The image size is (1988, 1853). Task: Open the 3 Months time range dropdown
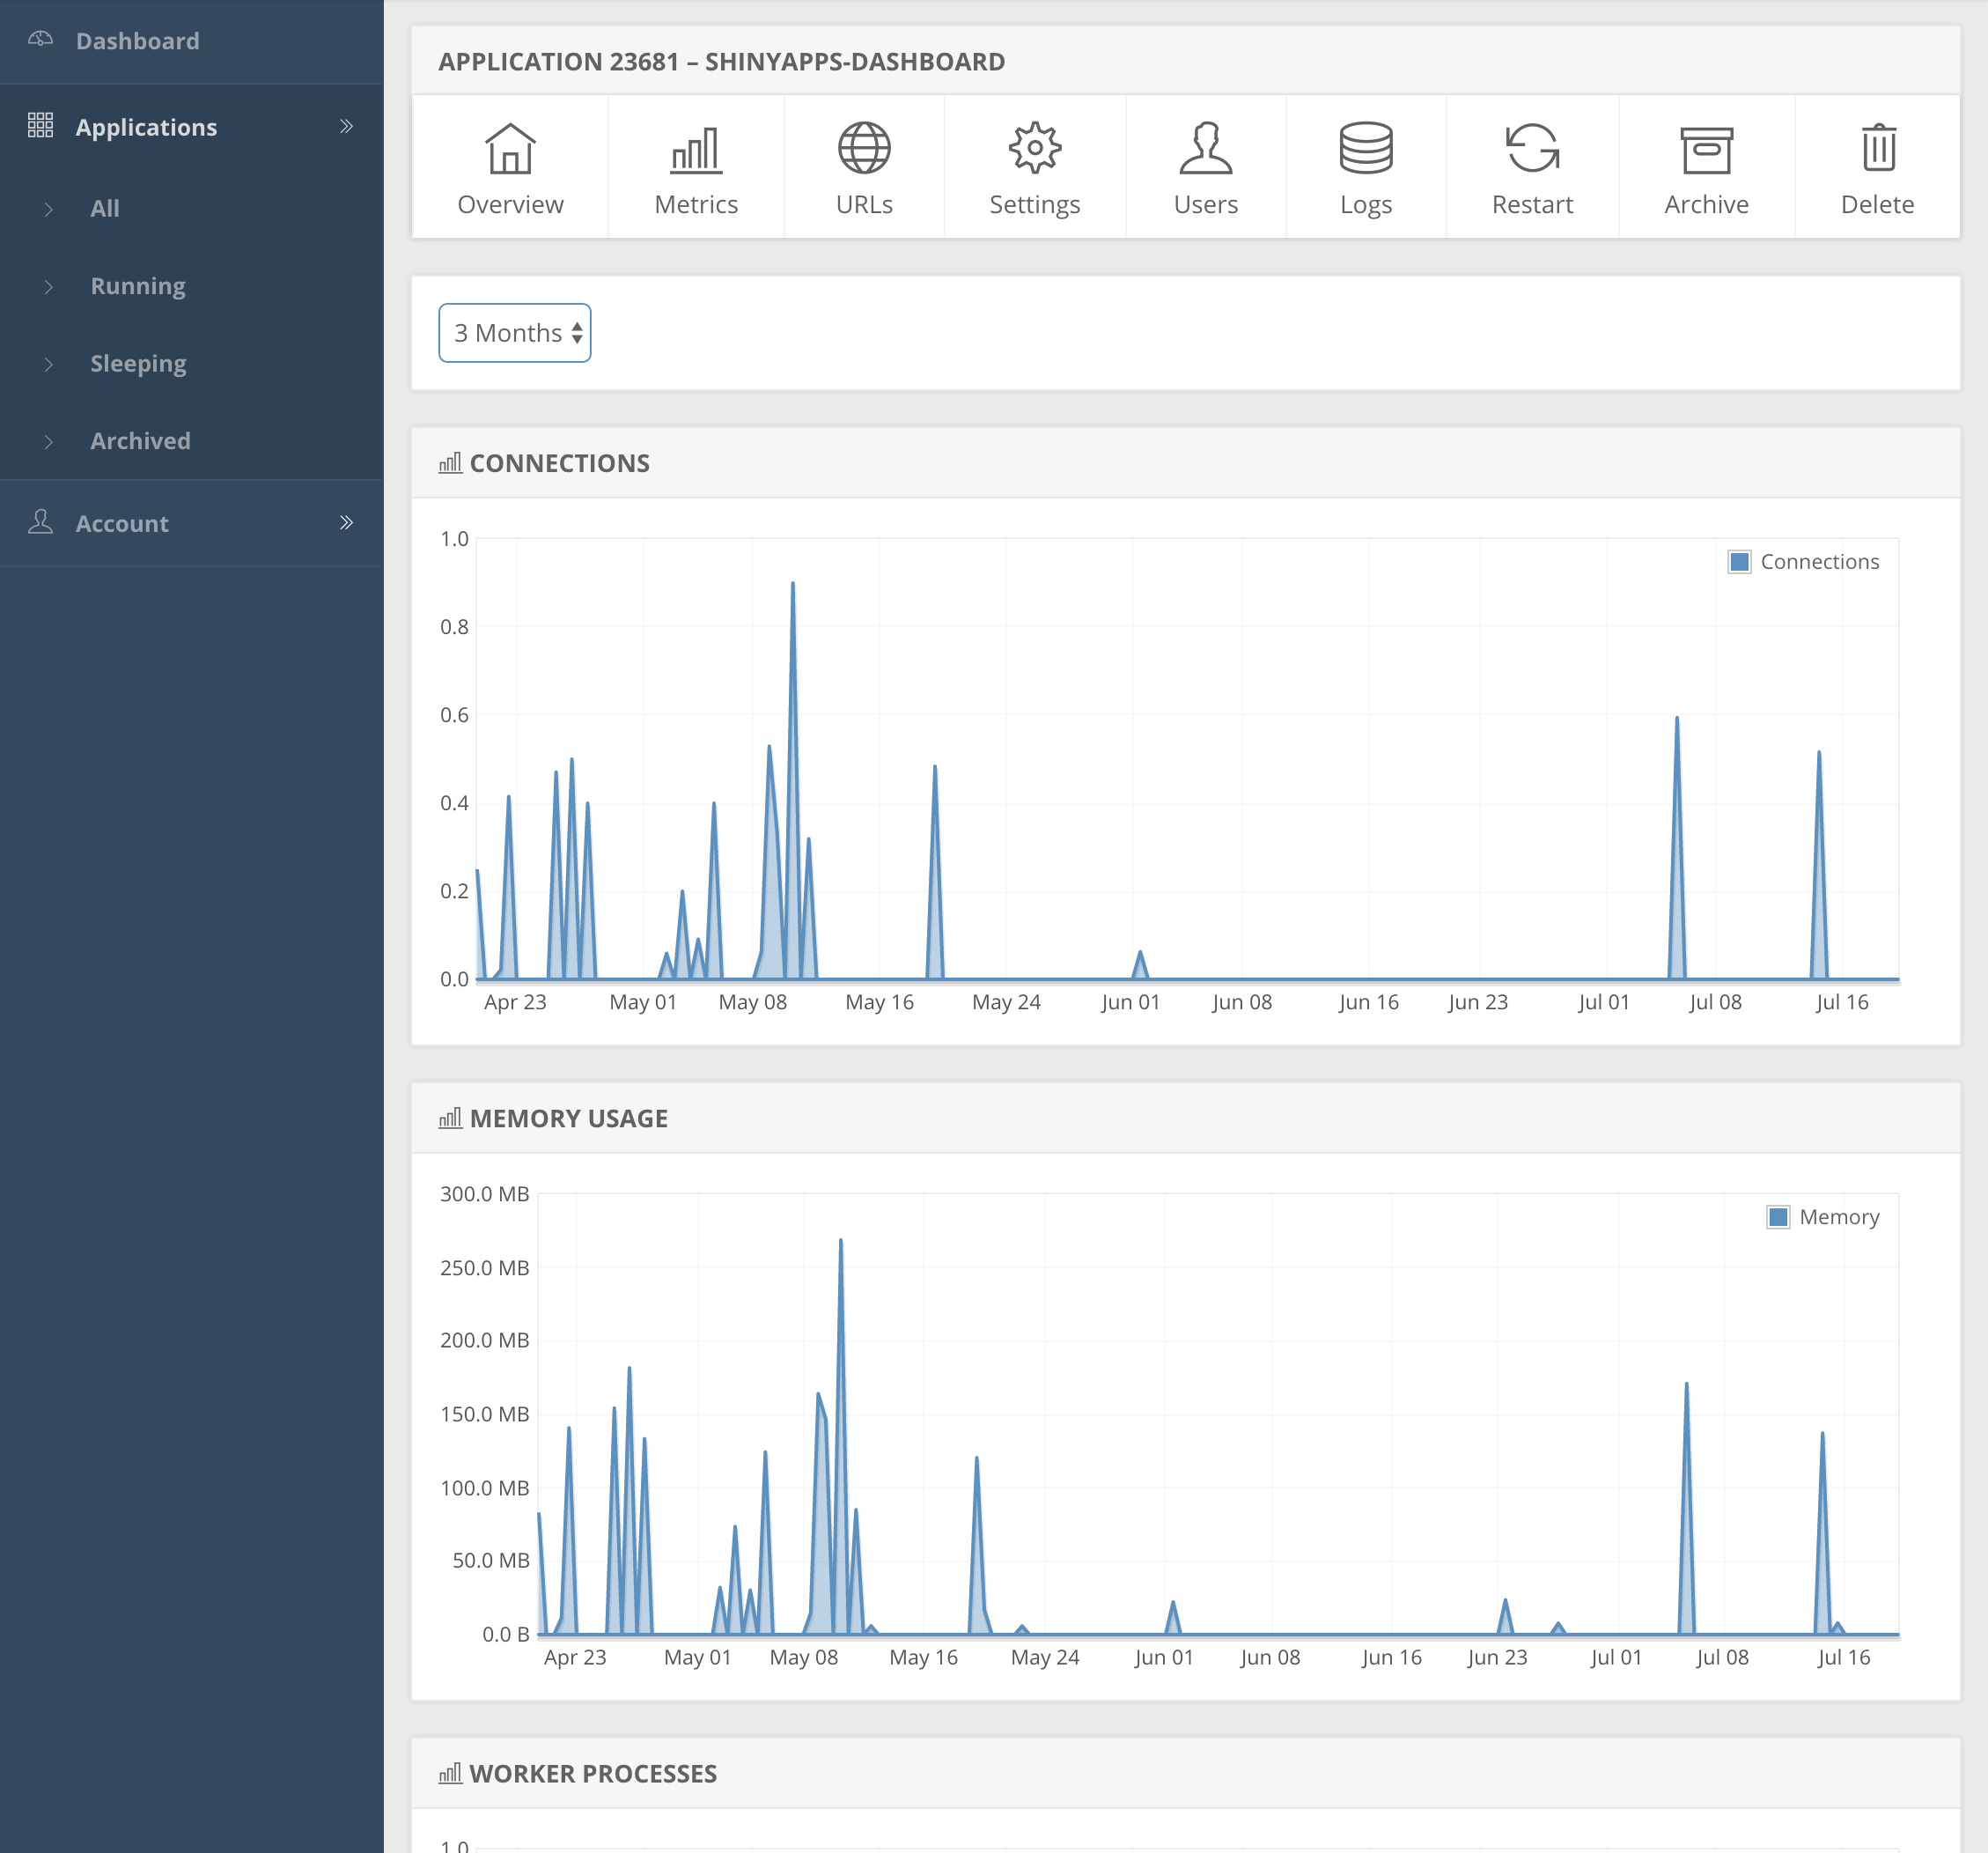pyautogui.click(x=515, y=333)
